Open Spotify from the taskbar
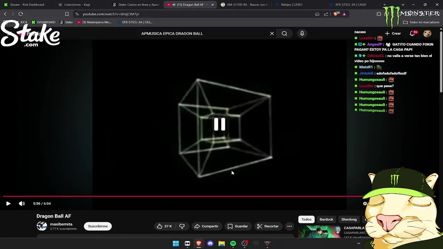443x249 pixels. tap(233, 243)
